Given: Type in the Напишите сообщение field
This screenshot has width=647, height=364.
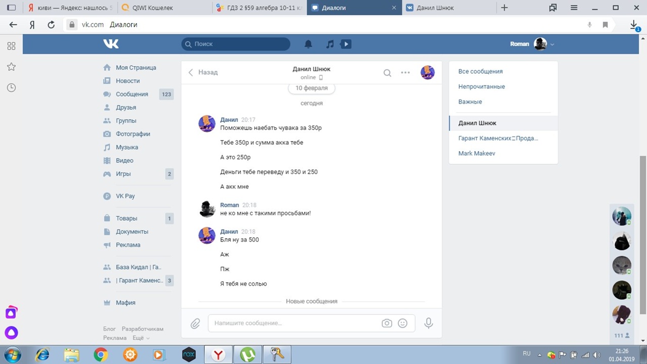Looking at the screenshot, I should click(293, 324).
